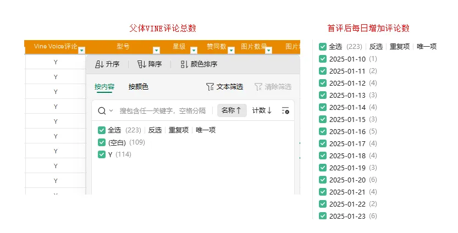Click 重复项 in the date list
This screenshot has height=233, width=458.
click(400, 46)
